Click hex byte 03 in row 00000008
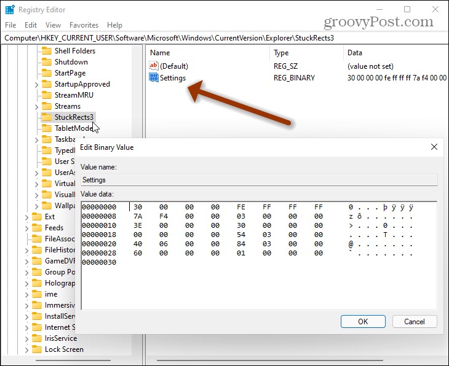Screen dimensions: 449x366 [x=241, y=216]
